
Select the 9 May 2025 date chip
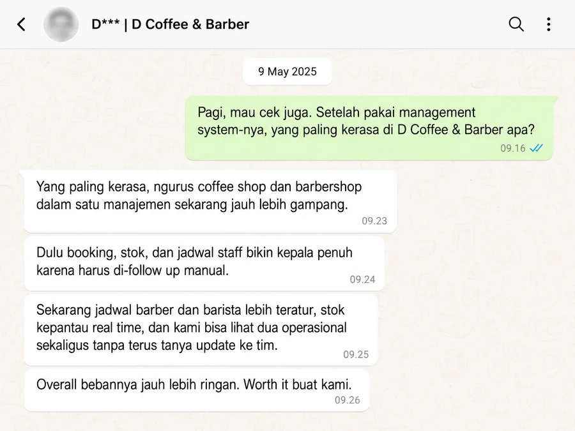(x=287, y=72)
